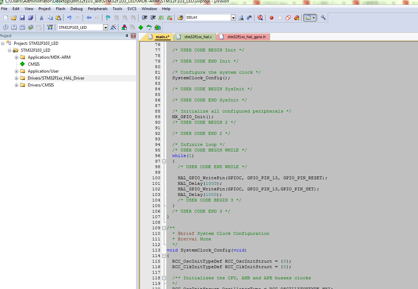Expand the Application/MDK-ARM folder
This screenshot has height=289, width=418.
[16, 57]
